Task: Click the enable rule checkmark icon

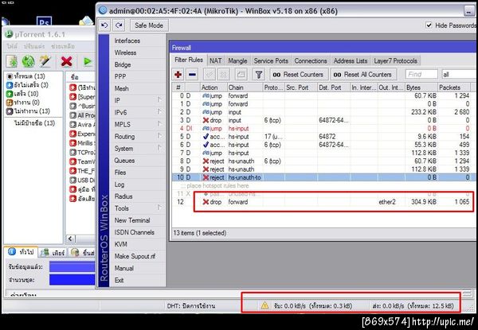Action: (210, 74)
